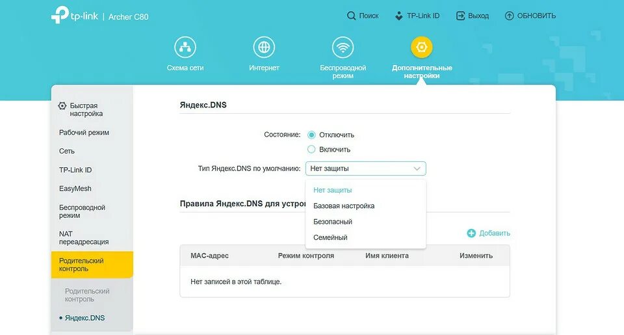Screen dimensions: 624x335
Task: Click the logout door icon
Action: click(460, 16)
